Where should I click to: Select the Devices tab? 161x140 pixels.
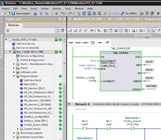click(14, 25)
